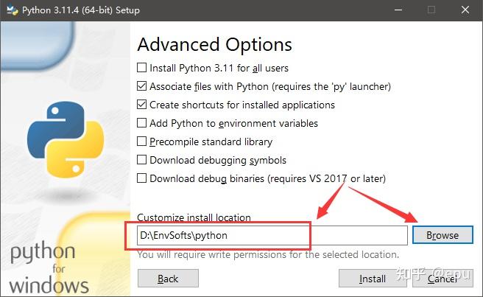Click the install location path field
Viewport: 483px width, 297px height.
tap(271, 235)
